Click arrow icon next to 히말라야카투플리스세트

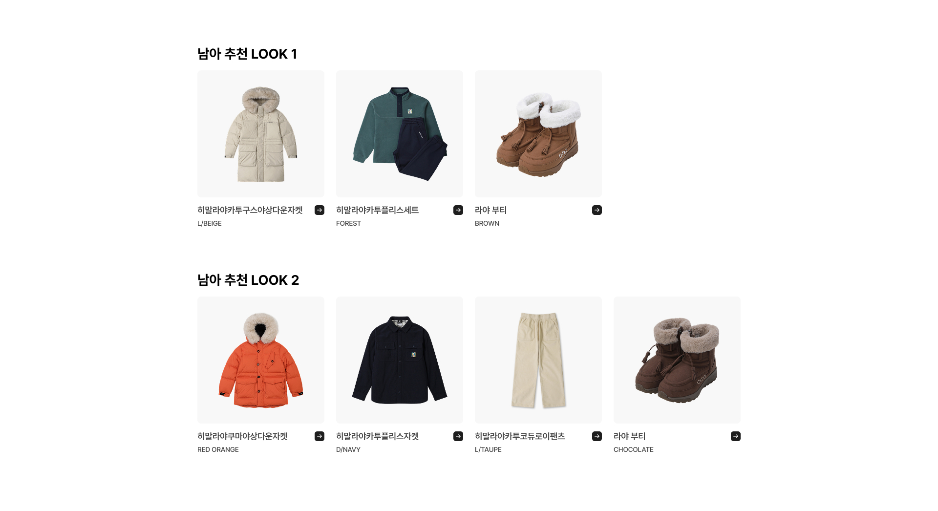[x=458, y=210]
